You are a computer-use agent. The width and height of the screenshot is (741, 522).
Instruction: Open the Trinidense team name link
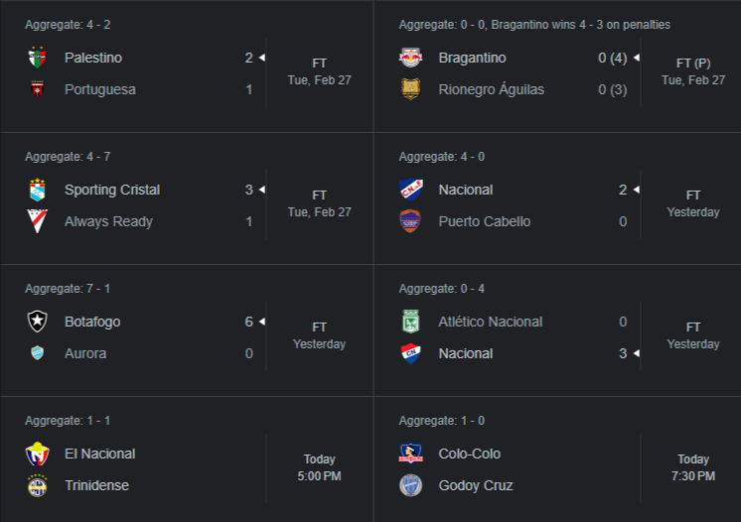[x=97, y=485]
